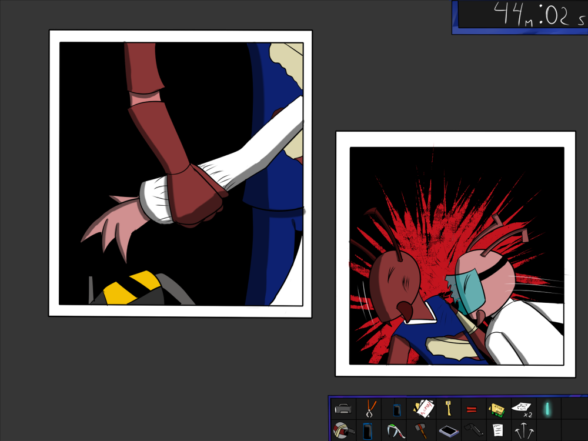Select the yellow key item
The image size is (588, 441).
447,407
